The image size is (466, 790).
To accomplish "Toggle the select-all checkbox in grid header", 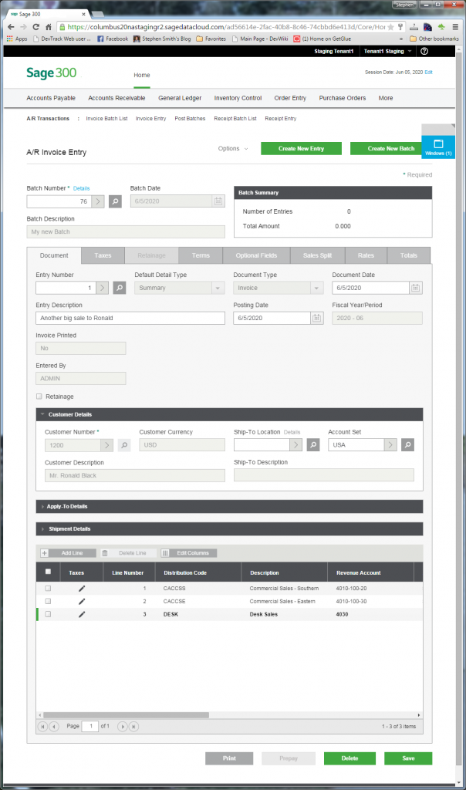I will [48, 572].
